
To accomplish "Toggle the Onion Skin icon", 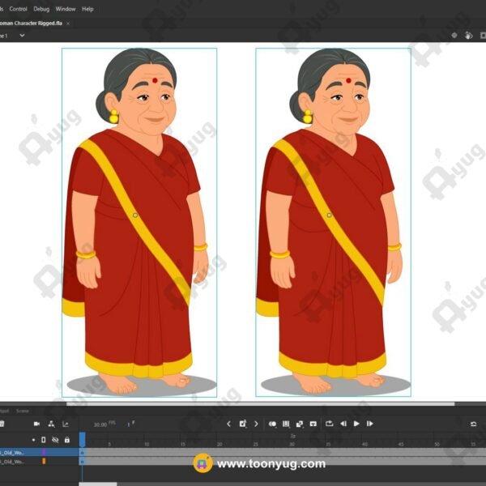I will [x=272, y=424].
